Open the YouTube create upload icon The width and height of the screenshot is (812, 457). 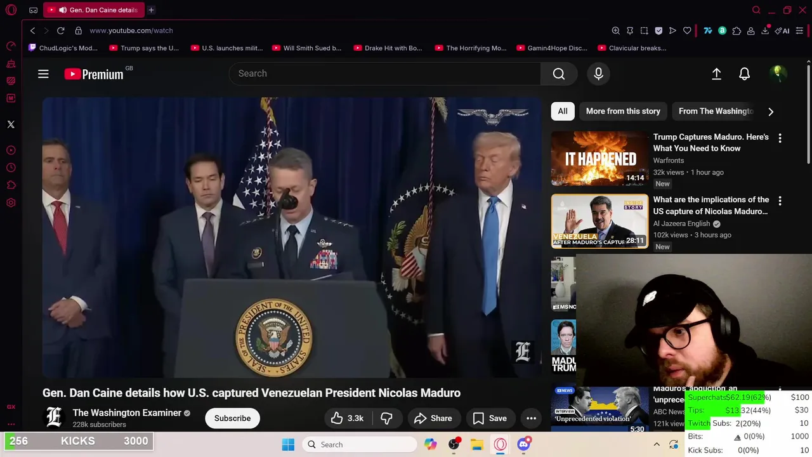tap(716, 74)
